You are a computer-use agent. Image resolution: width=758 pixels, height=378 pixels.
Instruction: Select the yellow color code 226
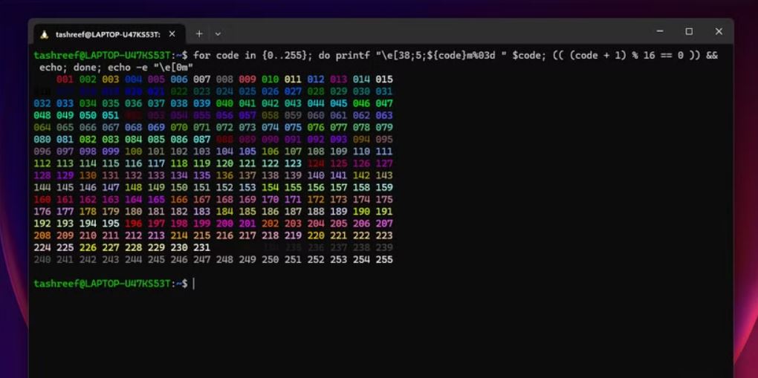(x=88, y=247)
